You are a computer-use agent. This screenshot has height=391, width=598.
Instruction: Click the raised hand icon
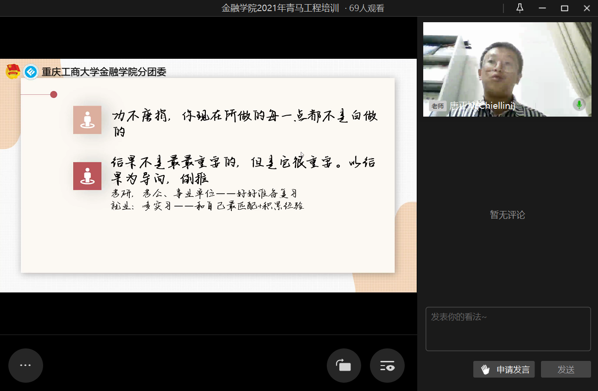click(x=485, y=370)
